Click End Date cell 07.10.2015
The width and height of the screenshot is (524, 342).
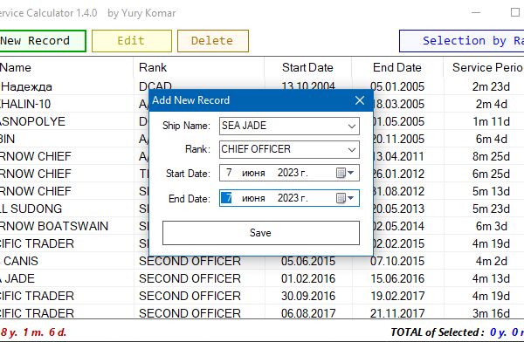[x=397, y=261]
